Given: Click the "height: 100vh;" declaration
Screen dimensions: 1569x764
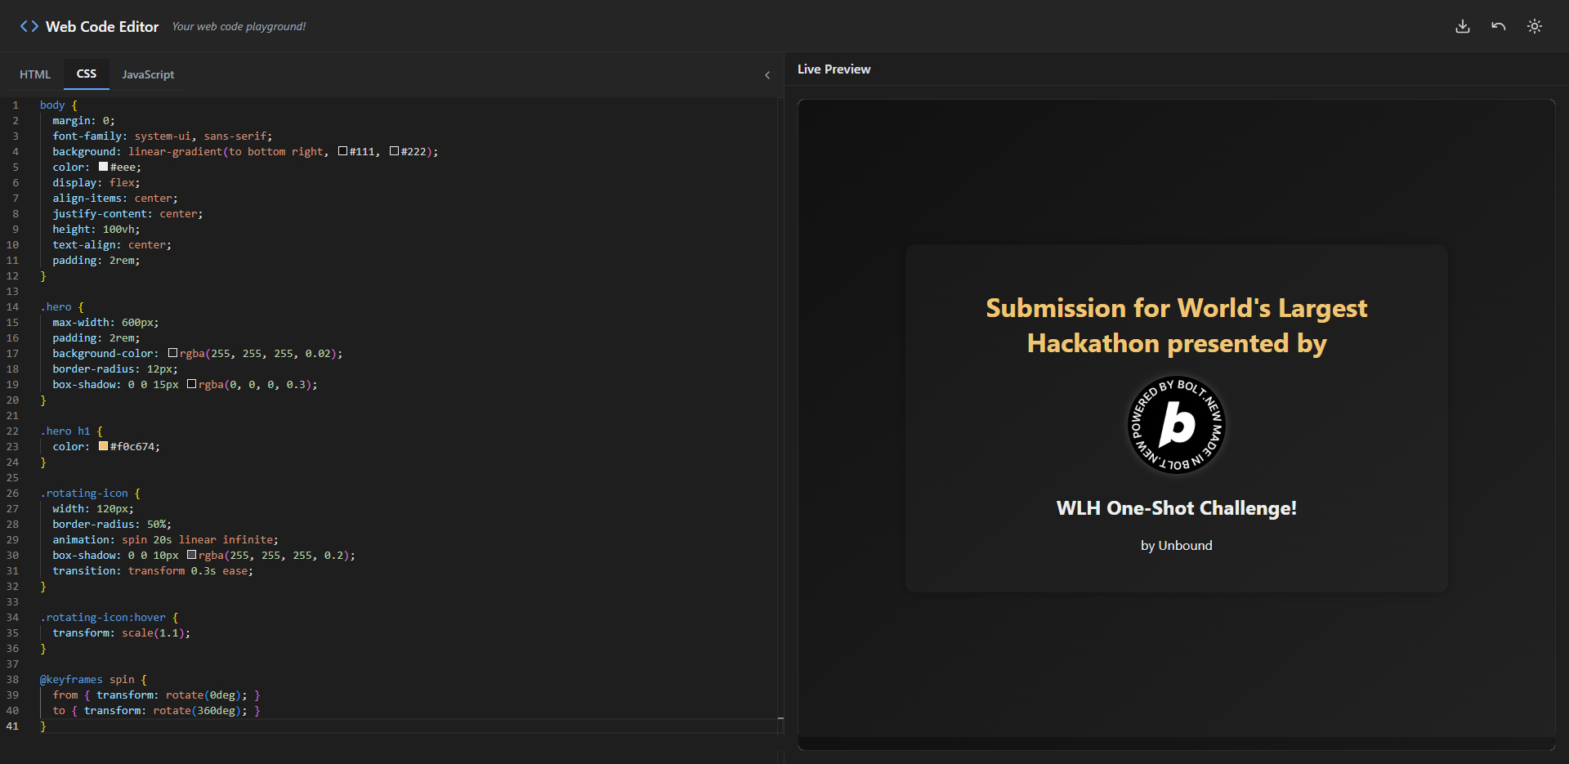Looking at the screenshot, I should 96,229.
